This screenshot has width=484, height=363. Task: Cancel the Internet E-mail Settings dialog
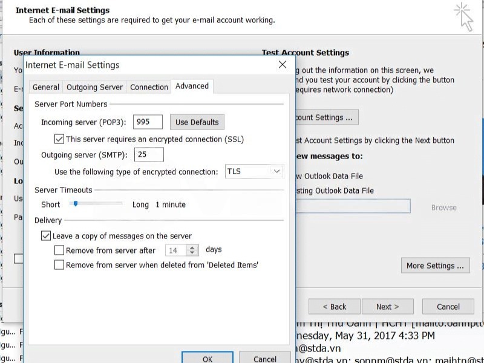coord(264,358)
